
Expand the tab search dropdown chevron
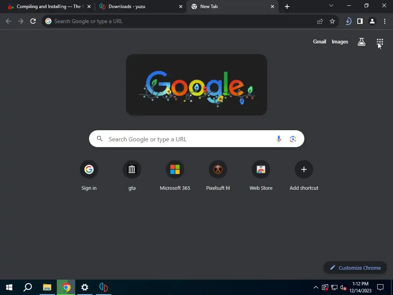[x=331, y=5]
